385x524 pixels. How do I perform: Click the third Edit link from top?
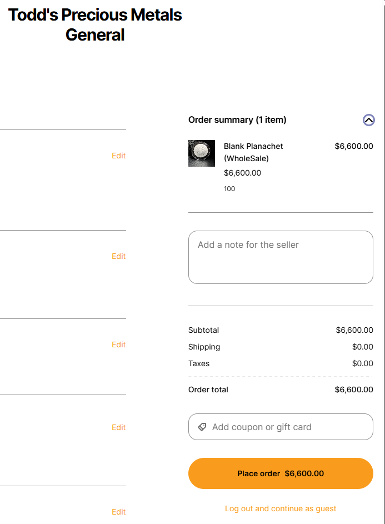point(118,345)
